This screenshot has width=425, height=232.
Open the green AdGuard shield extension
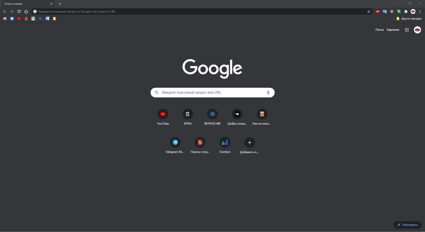click(399, 11)
